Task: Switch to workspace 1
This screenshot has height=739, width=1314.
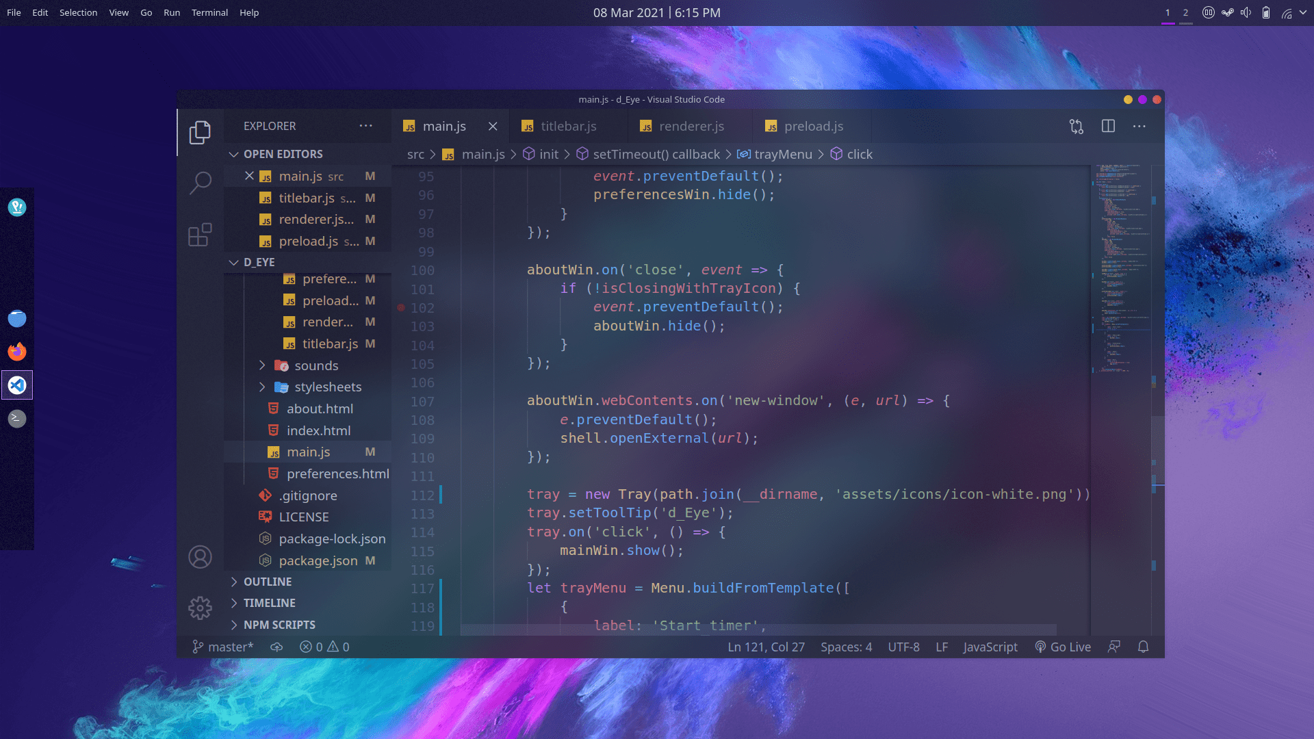Action: [x=1168, y=12]
